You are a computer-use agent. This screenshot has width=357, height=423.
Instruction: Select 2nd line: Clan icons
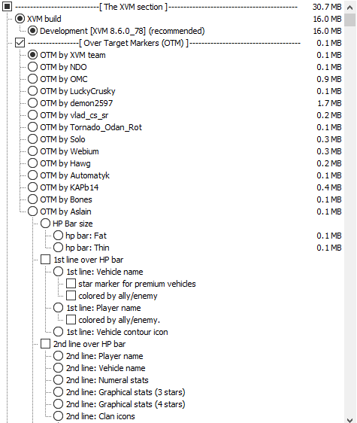click(x=58, y=416)
